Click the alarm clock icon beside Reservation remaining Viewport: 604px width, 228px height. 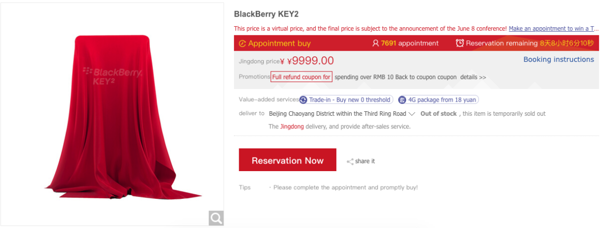[x=460, y=43]
